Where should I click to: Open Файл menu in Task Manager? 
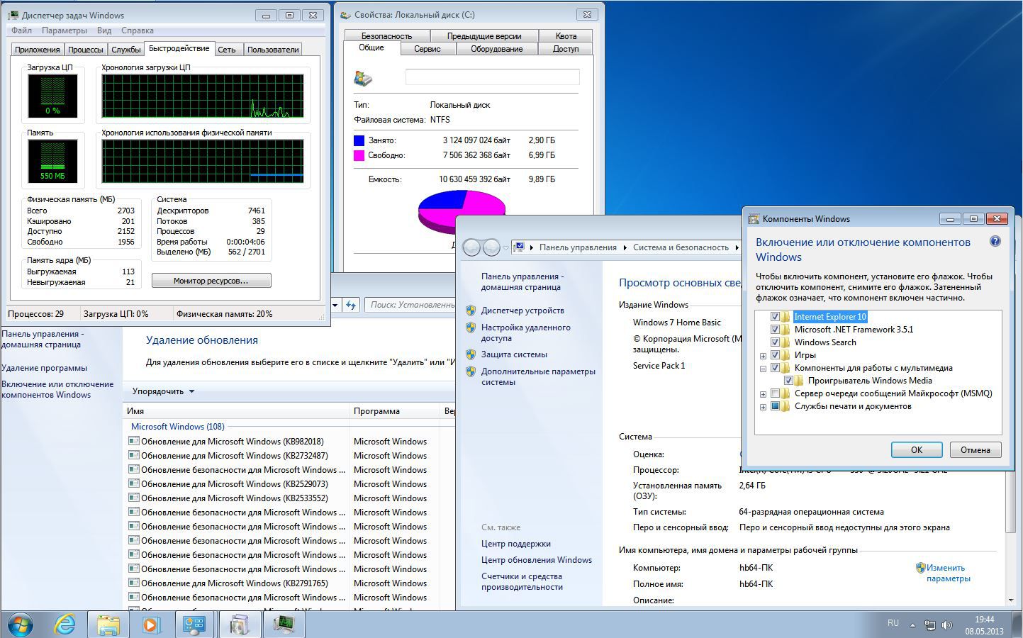[21, 30]
